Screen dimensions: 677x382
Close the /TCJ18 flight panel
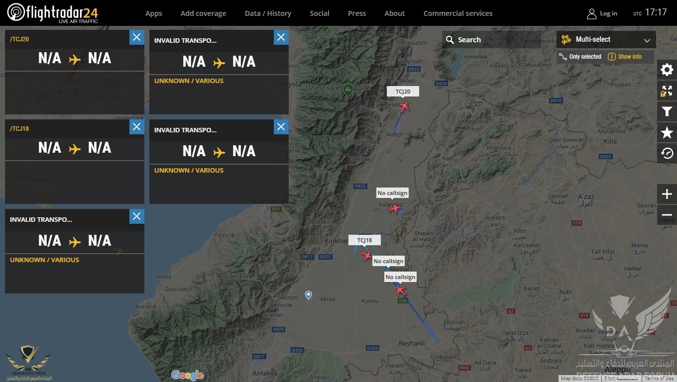pos(137,127)
